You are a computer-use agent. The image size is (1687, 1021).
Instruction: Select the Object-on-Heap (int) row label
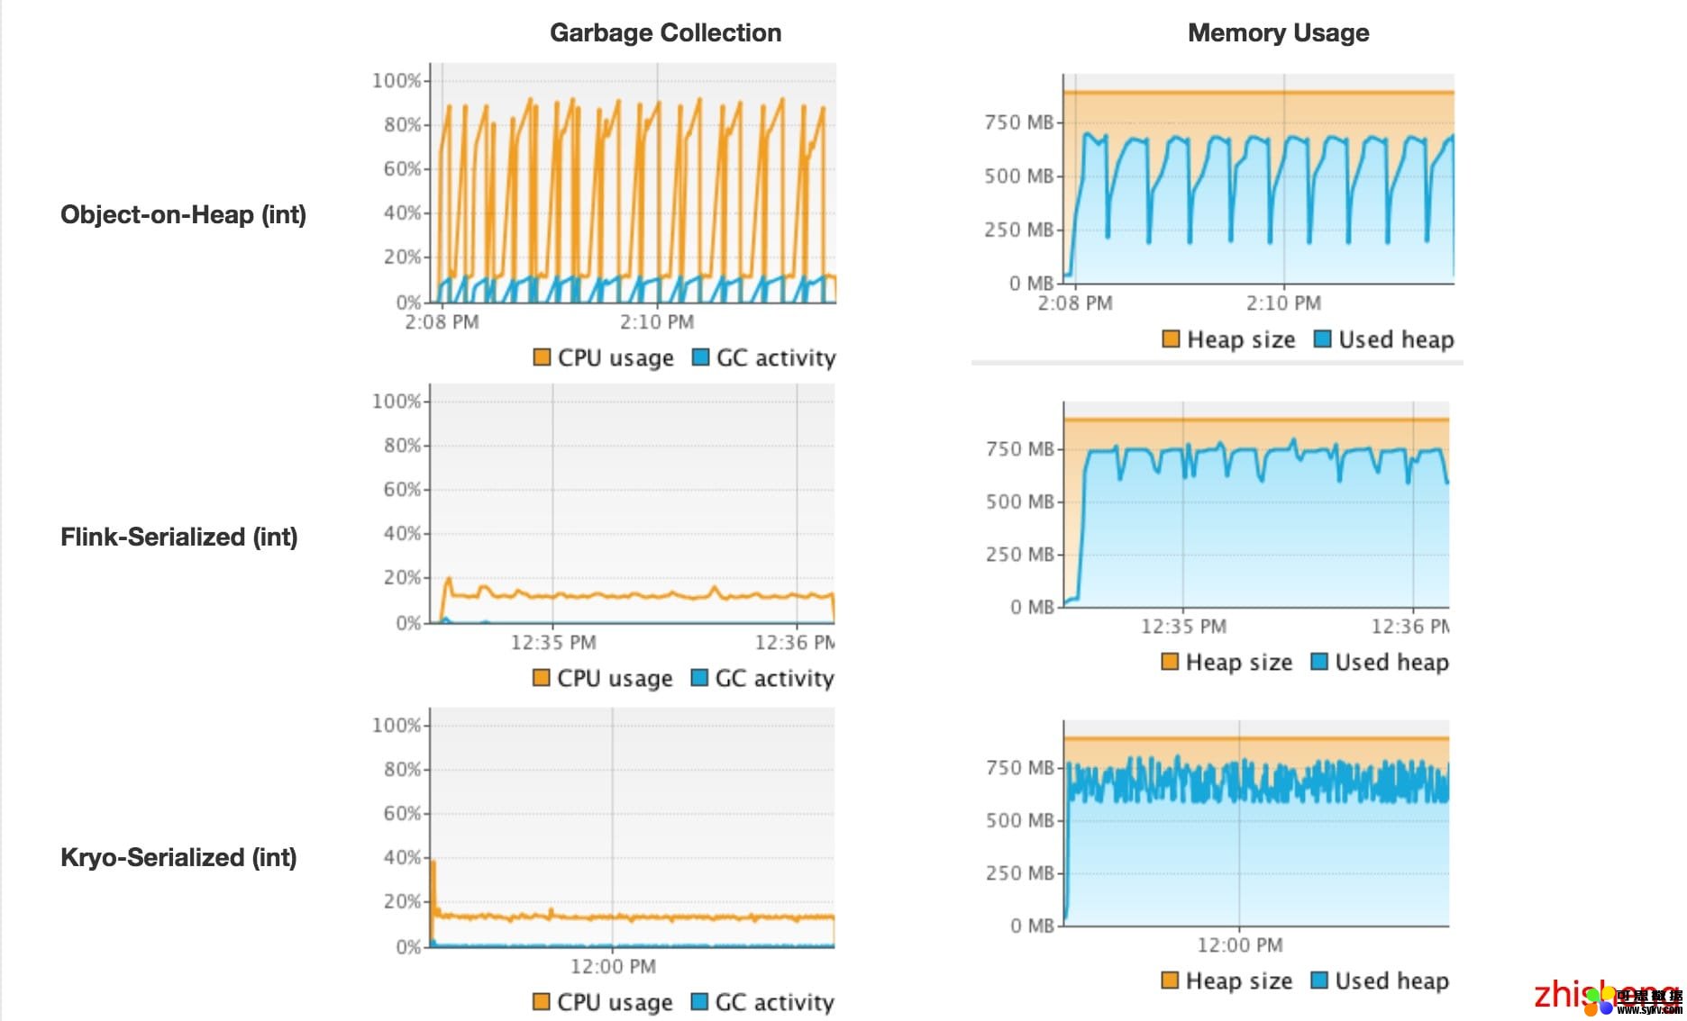click(183, 214)
